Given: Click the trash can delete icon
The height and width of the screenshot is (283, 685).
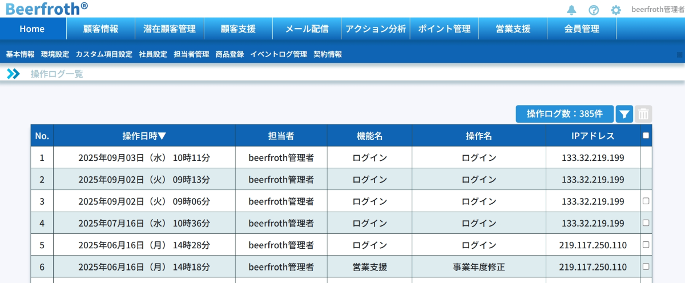Looking at the screenshot, I should [x=643, y=114].
